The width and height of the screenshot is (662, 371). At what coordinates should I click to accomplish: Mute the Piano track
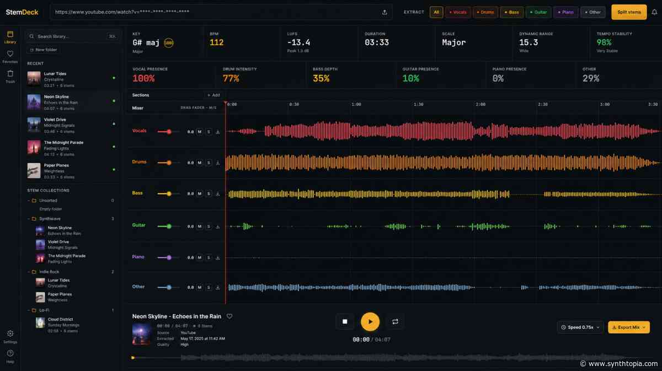(x=200, y=257)
